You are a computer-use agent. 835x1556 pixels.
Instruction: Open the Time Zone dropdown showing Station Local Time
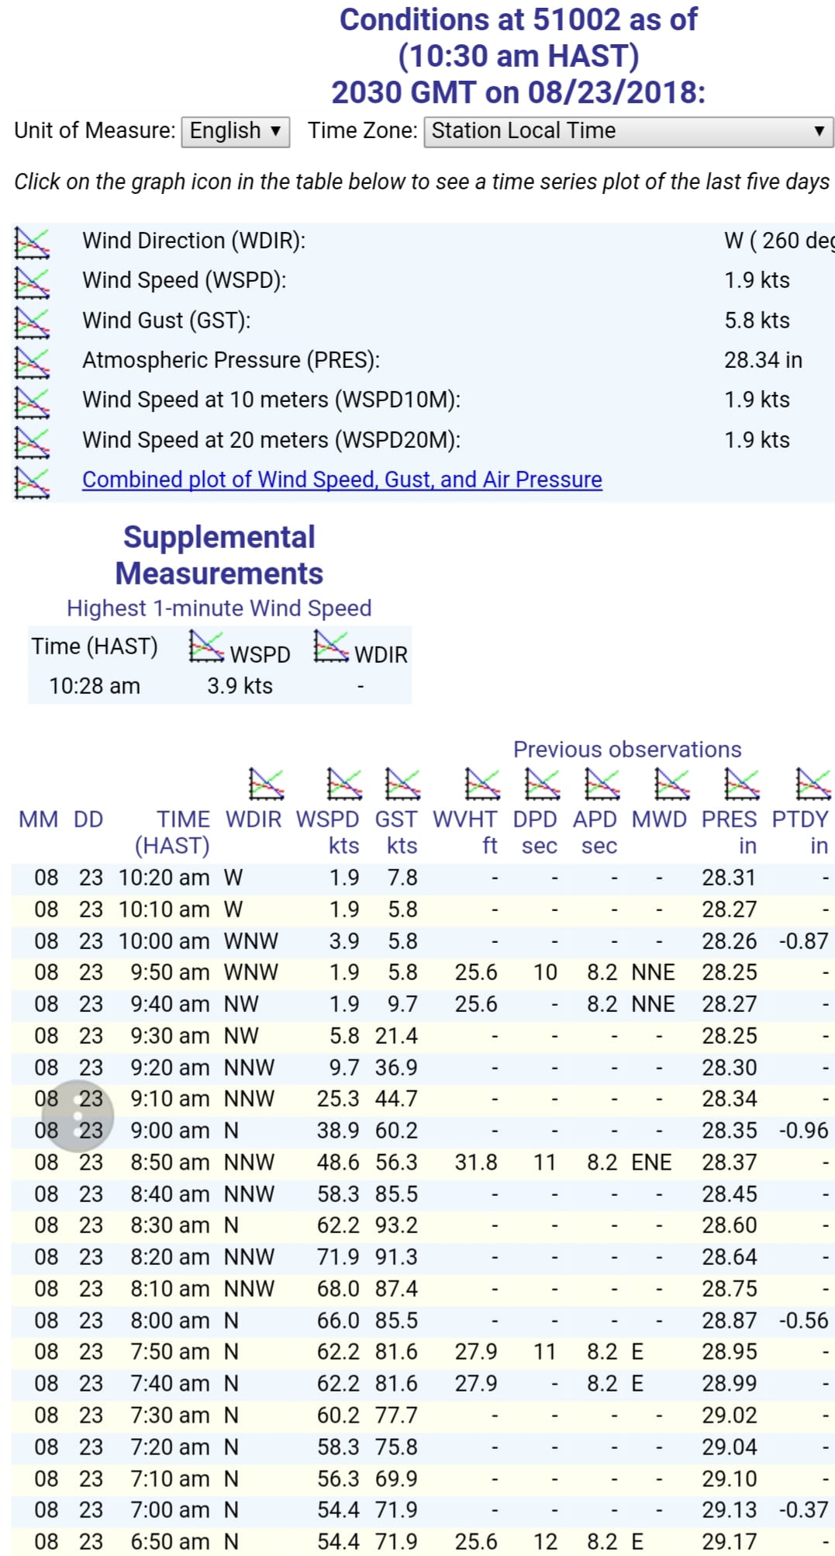point(629,131)
